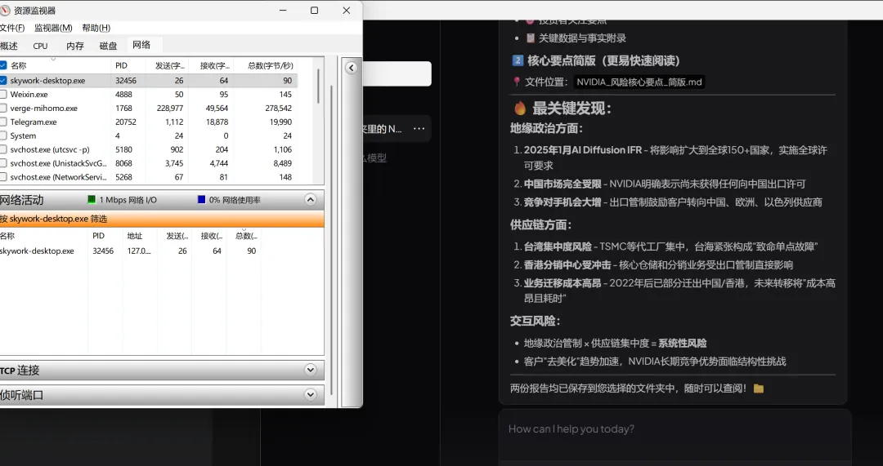Check the svchost.exe (utcsvc -p) checkbox

2,149
